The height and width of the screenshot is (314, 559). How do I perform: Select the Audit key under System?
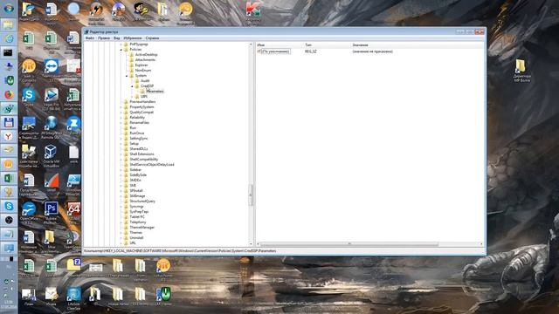click(x=145, y=81)
